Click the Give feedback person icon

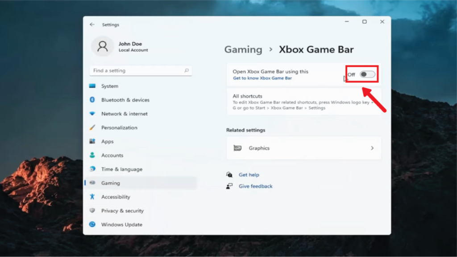tap(229, 186)
